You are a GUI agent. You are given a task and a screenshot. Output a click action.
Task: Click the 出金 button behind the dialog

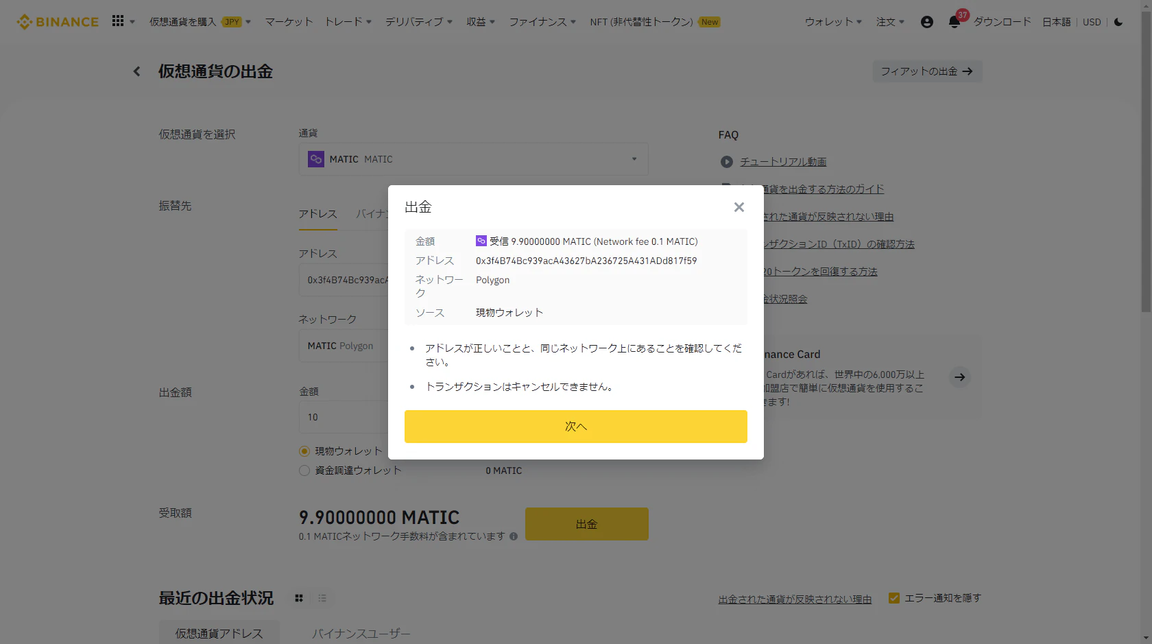point(587,524)
